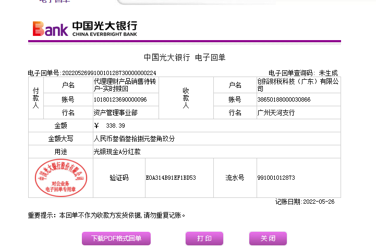Click payee bank 广州天河支行
Viewport: 376px width, 250px height.
[276, 113]
